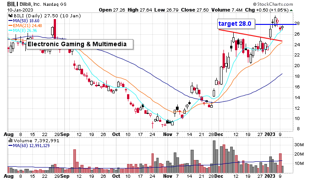The width and height of the screenshot is (311, 180).
Task: Click the 10-Jan-2023 date label
Action: coord(20,10)
